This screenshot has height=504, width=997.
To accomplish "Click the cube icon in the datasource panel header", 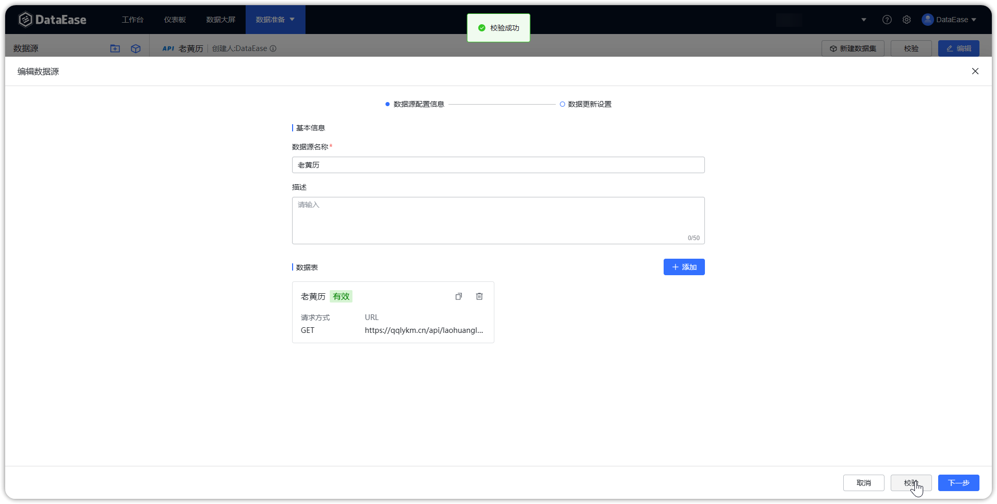I will click(x=135, y=48).
